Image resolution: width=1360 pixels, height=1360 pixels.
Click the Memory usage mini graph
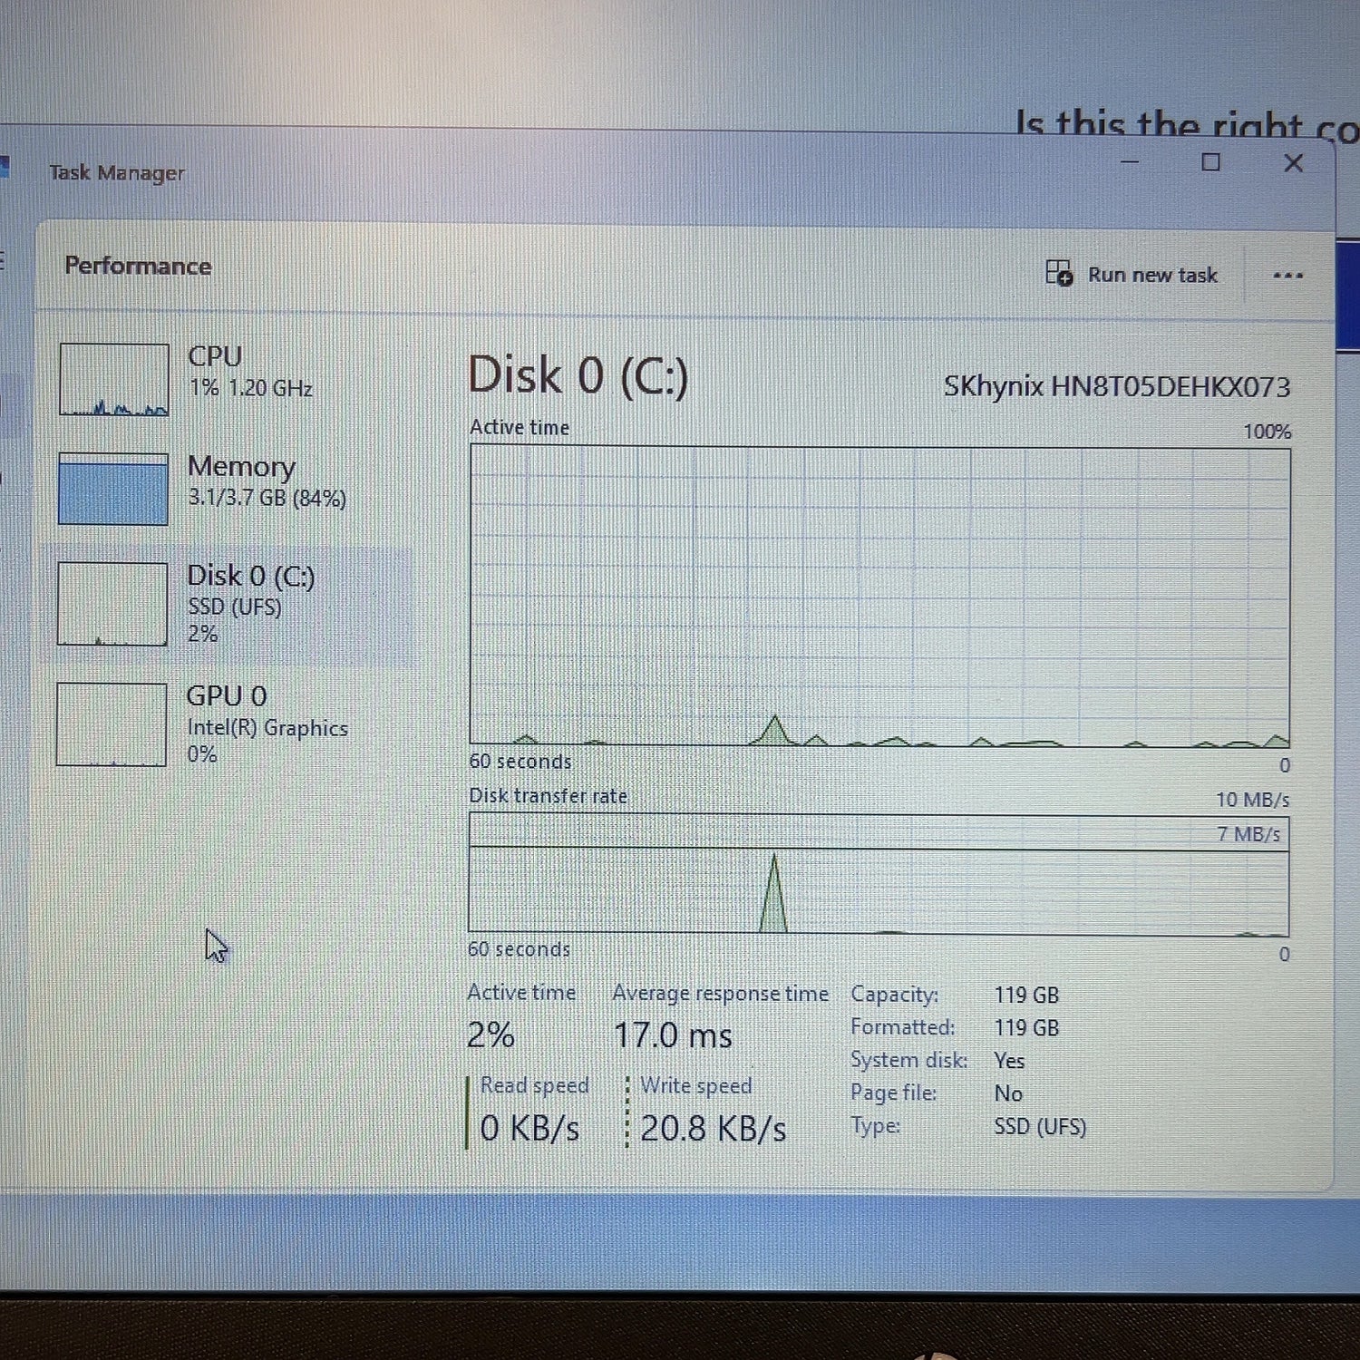click(113, 489)
